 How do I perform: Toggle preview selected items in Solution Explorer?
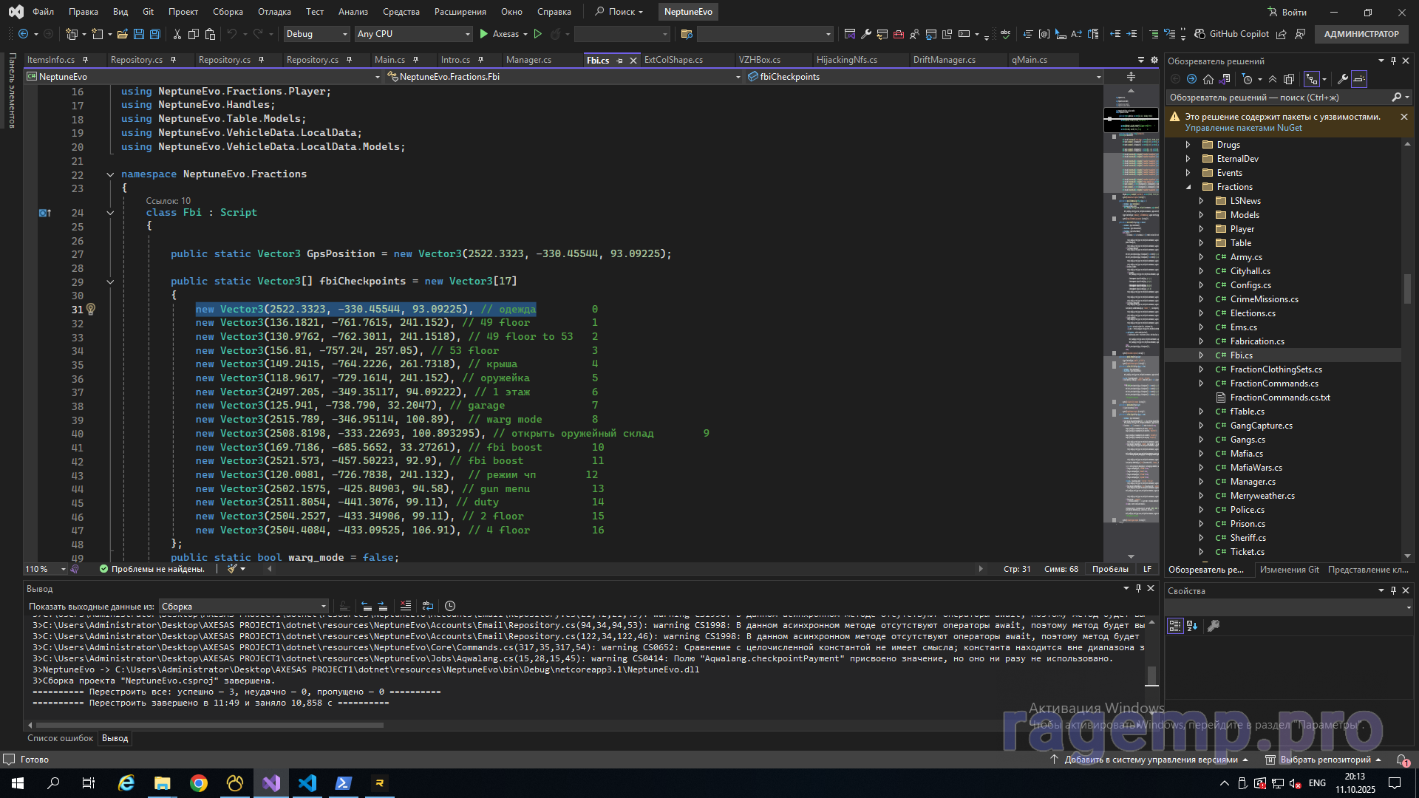tap(1359, 79)
